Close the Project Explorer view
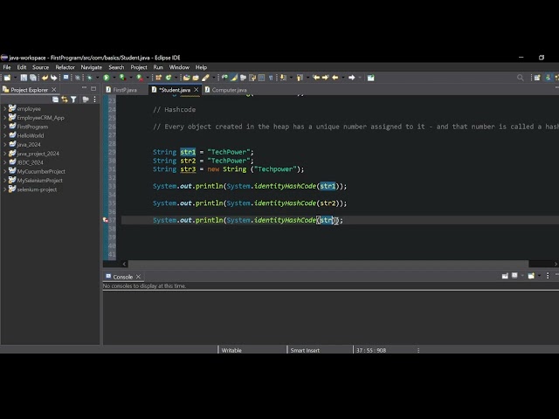Screen dimensions: 559x419 (x=54, y=89)
